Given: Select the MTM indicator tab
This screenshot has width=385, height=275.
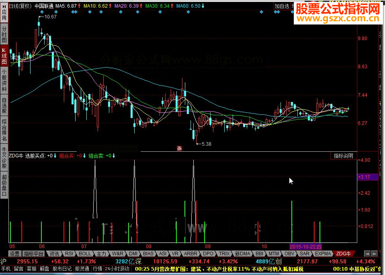Looking at the screenshot, I should coord(274,254).
